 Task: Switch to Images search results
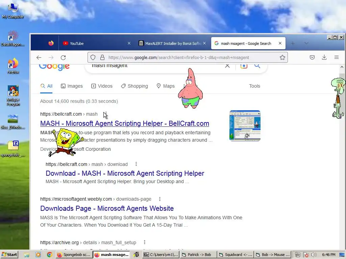coord(72,86)
